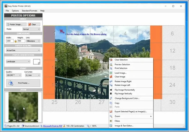The height and width of the screenshot is (132, 189).
Task: Click the Change Background Color brush icon
Action: tap(111, 98)
